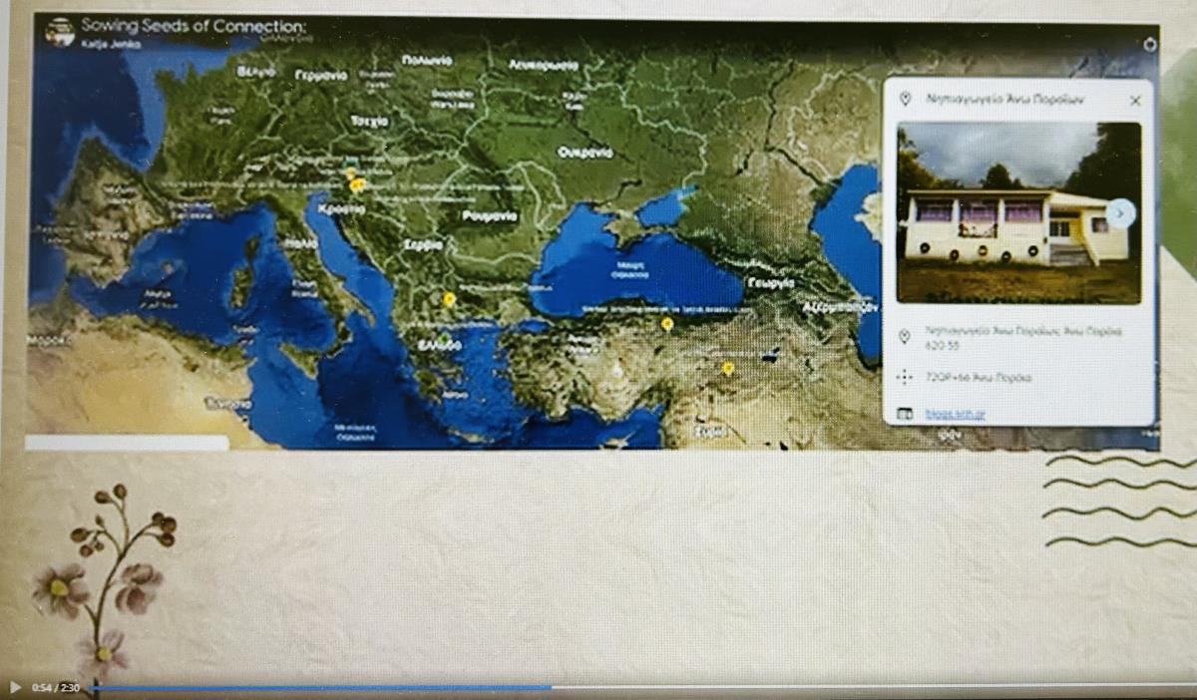This screenshot has height=700, width=1197.
Task: Click the icon at map's top-right corner
Action: [x=1149, y=44]
